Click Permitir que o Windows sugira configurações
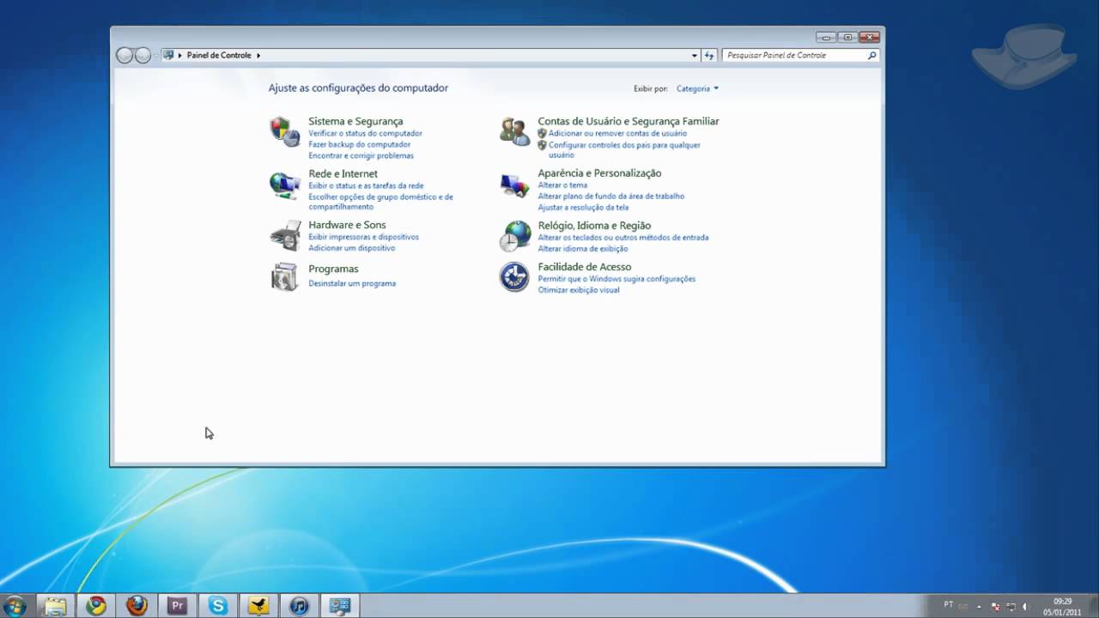This screenshot has width=1099, height=618. 616,278
